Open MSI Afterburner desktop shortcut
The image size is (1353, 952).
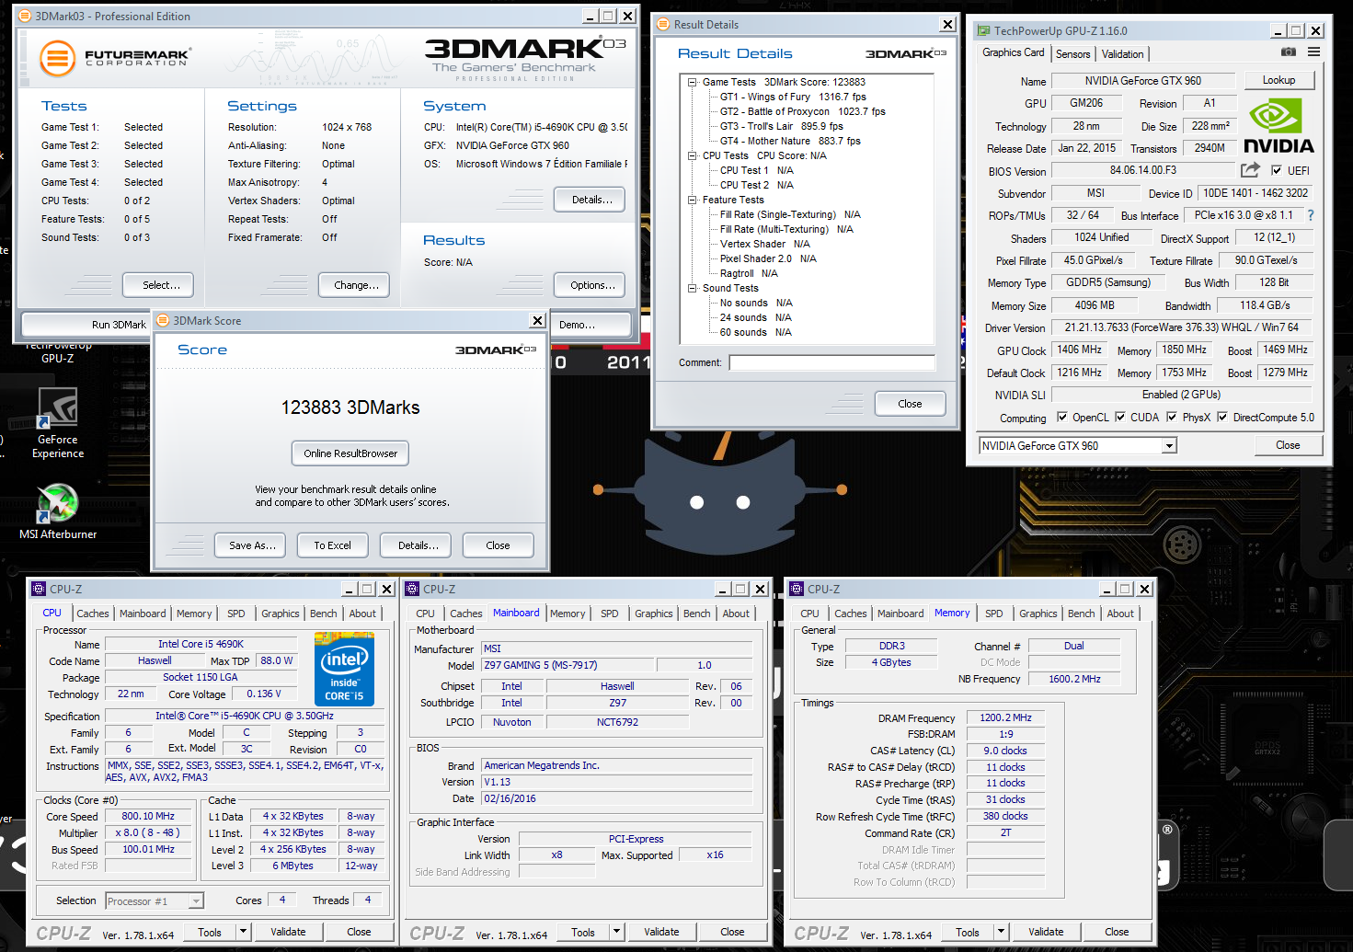coord(58,510)
